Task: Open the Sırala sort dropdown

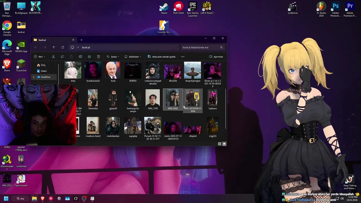Action: click(113, 57)
